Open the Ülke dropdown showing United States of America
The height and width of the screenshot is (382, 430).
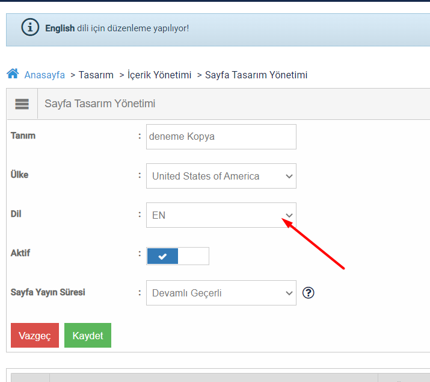221,176
